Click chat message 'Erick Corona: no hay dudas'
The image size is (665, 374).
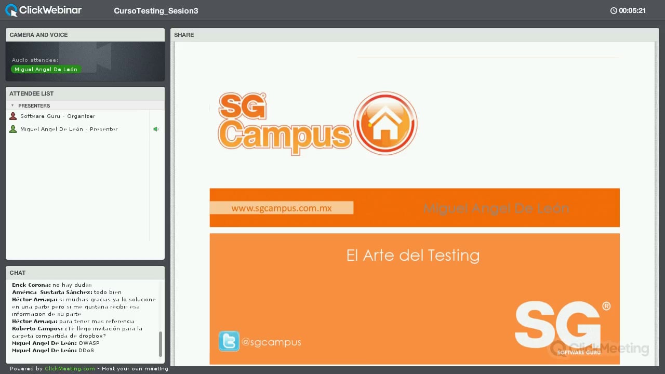tap(52, 285)
